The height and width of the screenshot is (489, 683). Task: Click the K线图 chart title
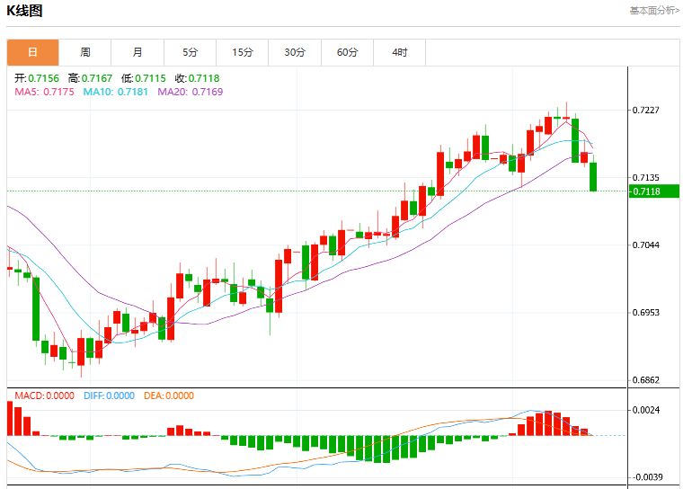click(x=24, y=11)
